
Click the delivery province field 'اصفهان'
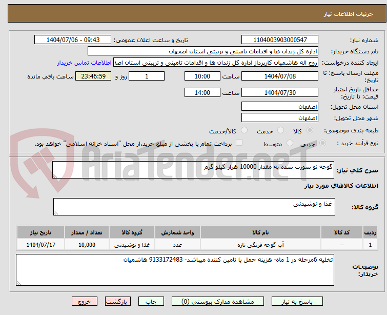click(280, 107)
